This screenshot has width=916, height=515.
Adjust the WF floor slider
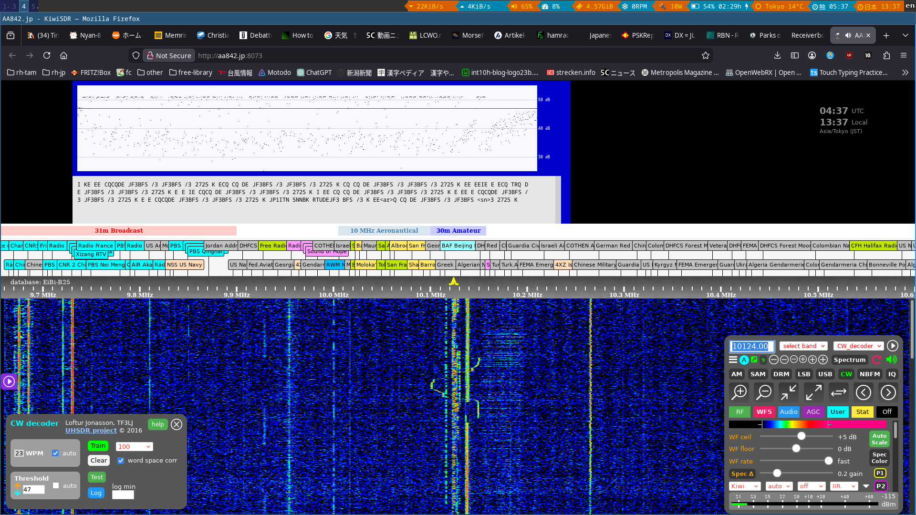796,449
